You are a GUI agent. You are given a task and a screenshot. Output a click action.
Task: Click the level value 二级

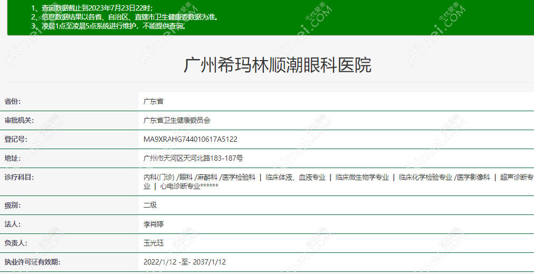coord(150,205)
